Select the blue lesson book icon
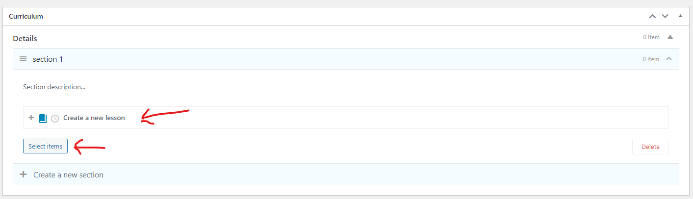 tap(42, 118)
